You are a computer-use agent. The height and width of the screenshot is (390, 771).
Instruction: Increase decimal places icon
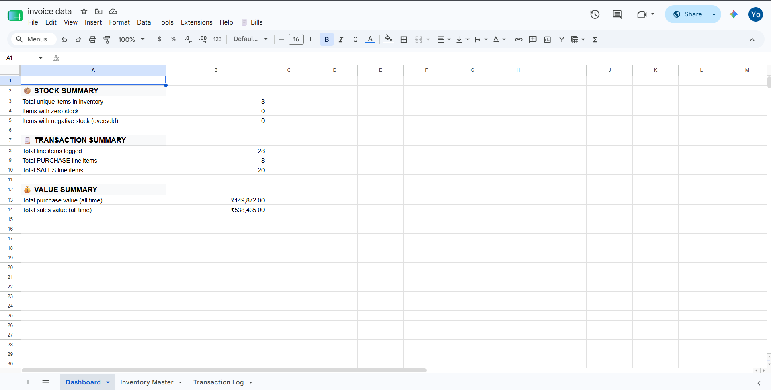(203, 39)
